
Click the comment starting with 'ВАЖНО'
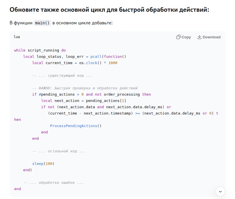85,88
